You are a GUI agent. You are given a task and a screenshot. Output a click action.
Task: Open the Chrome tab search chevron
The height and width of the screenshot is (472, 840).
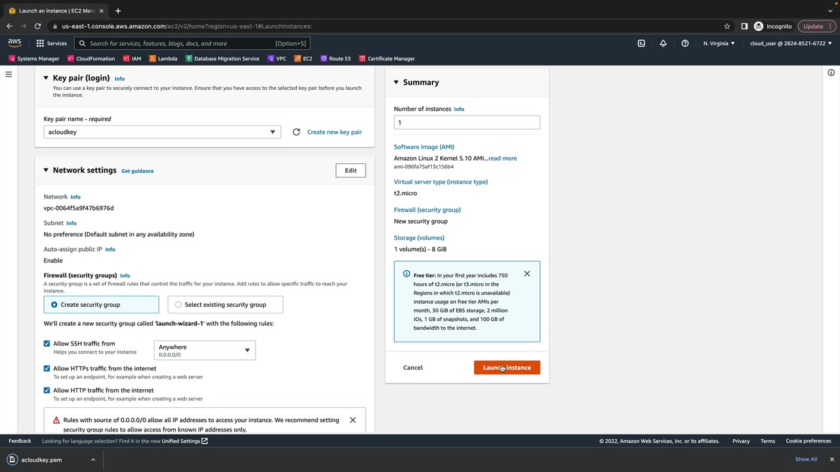click(830, 10)
